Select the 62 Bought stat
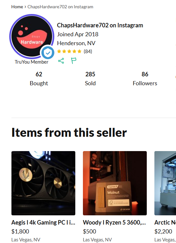 click(39, 79)
